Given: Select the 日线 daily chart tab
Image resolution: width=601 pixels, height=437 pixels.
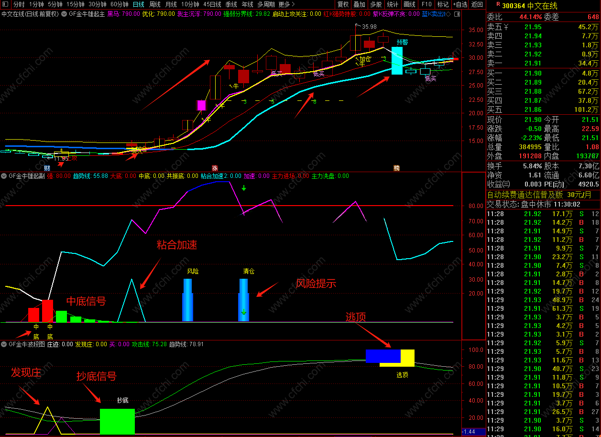Looking at the screenshot, I should point(139,4).
